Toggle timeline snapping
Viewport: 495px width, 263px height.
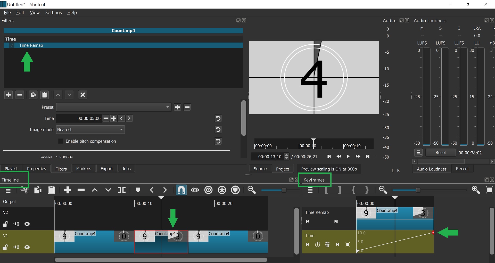pos(181,190)
